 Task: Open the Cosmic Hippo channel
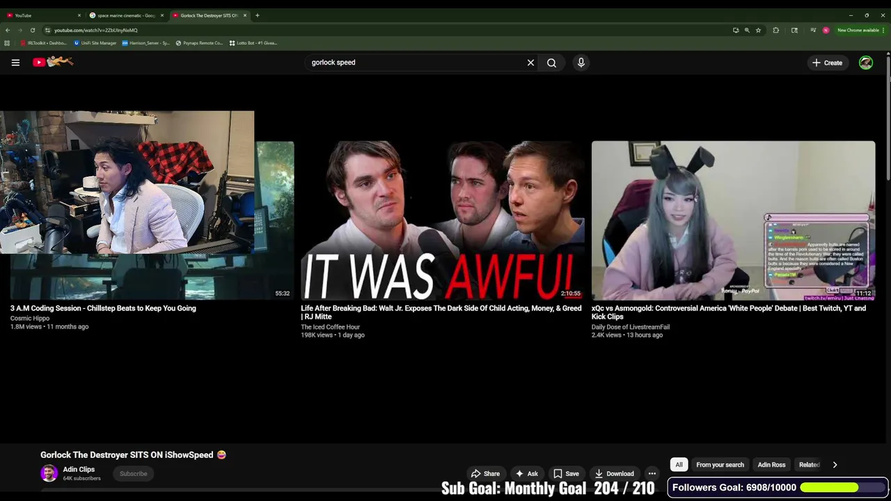pyautogui.click(x=30, y=319)
